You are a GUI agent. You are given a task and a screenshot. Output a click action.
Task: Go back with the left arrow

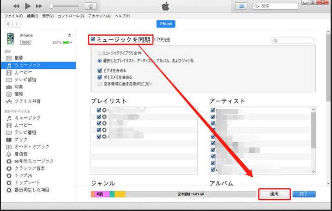point(8,24)
